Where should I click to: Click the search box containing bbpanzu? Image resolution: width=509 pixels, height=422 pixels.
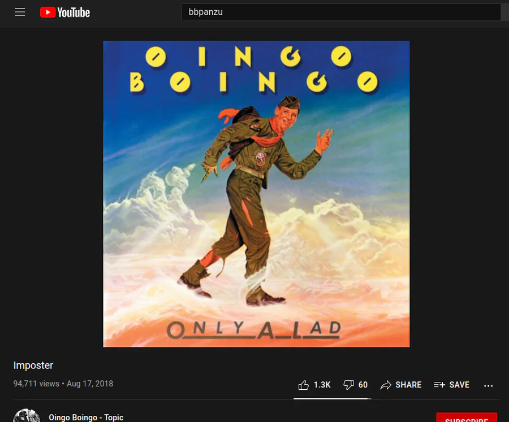point(341,12)
